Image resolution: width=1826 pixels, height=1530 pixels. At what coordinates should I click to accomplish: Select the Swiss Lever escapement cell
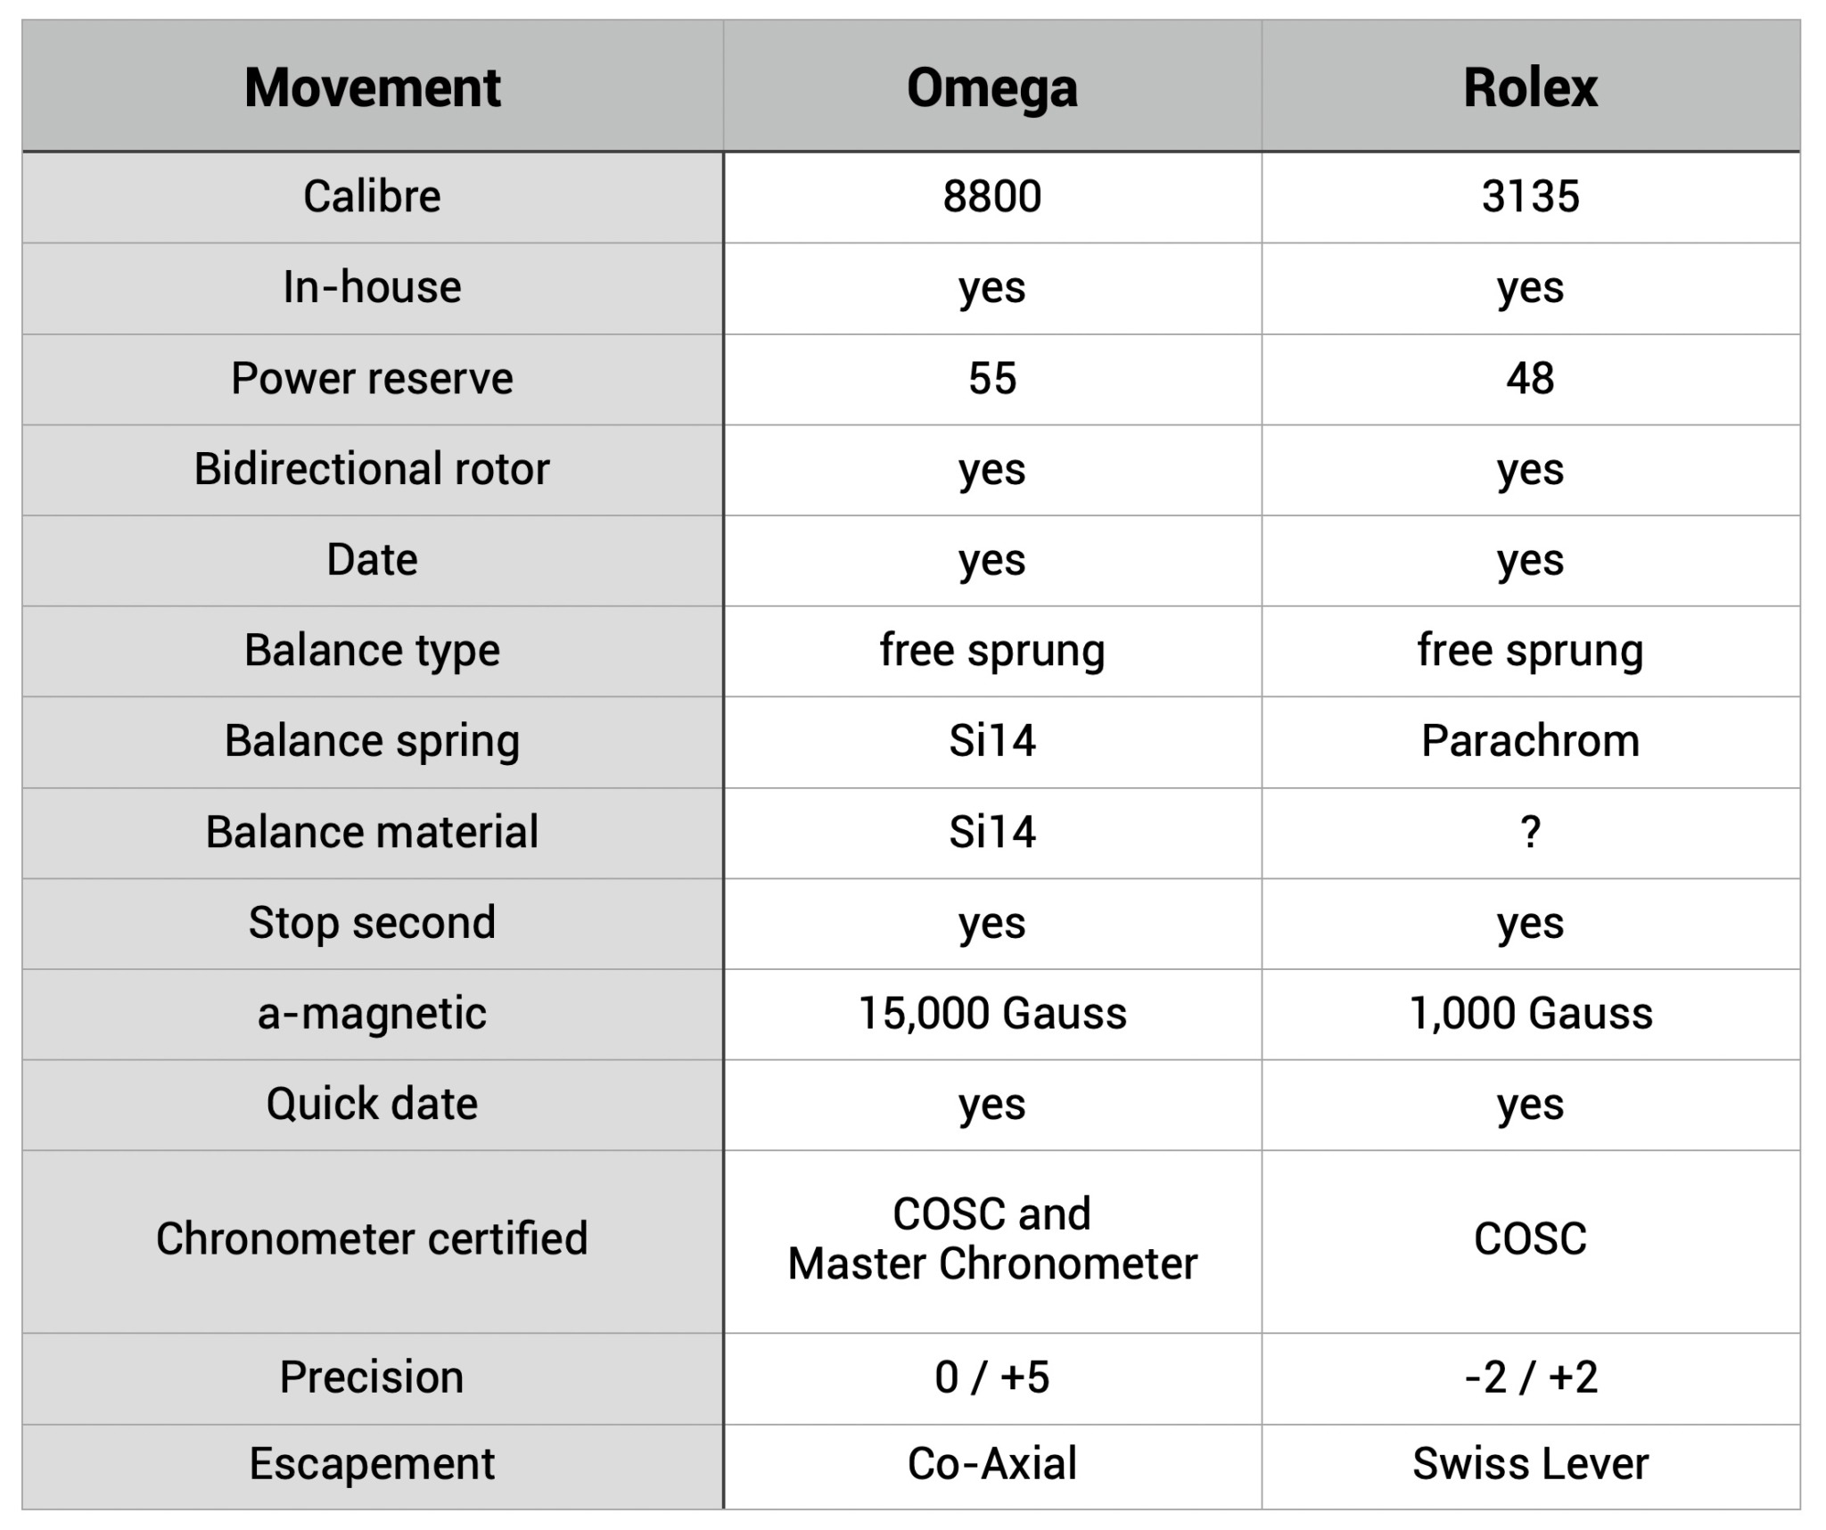[x=1530, y=1464]
